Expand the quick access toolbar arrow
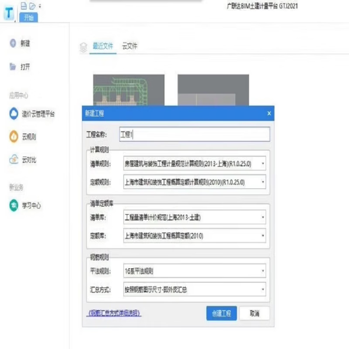Screen dimensions: 349x349 pos(40,6)
